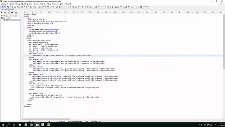This screenshot has width=225, height=127.
Task: Open the Soubor menu
Action: (6, 4)
